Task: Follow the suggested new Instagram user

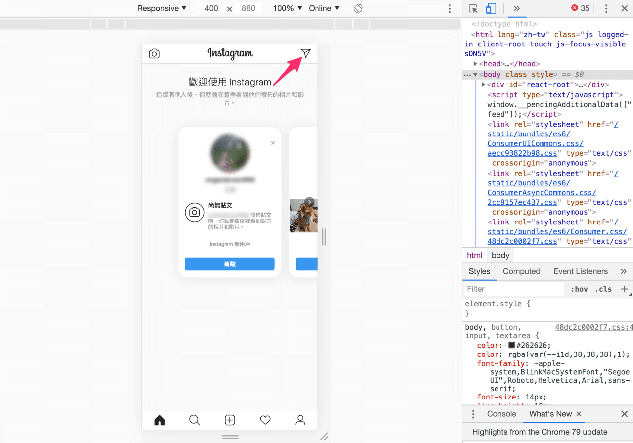Action: click(230, 264)
